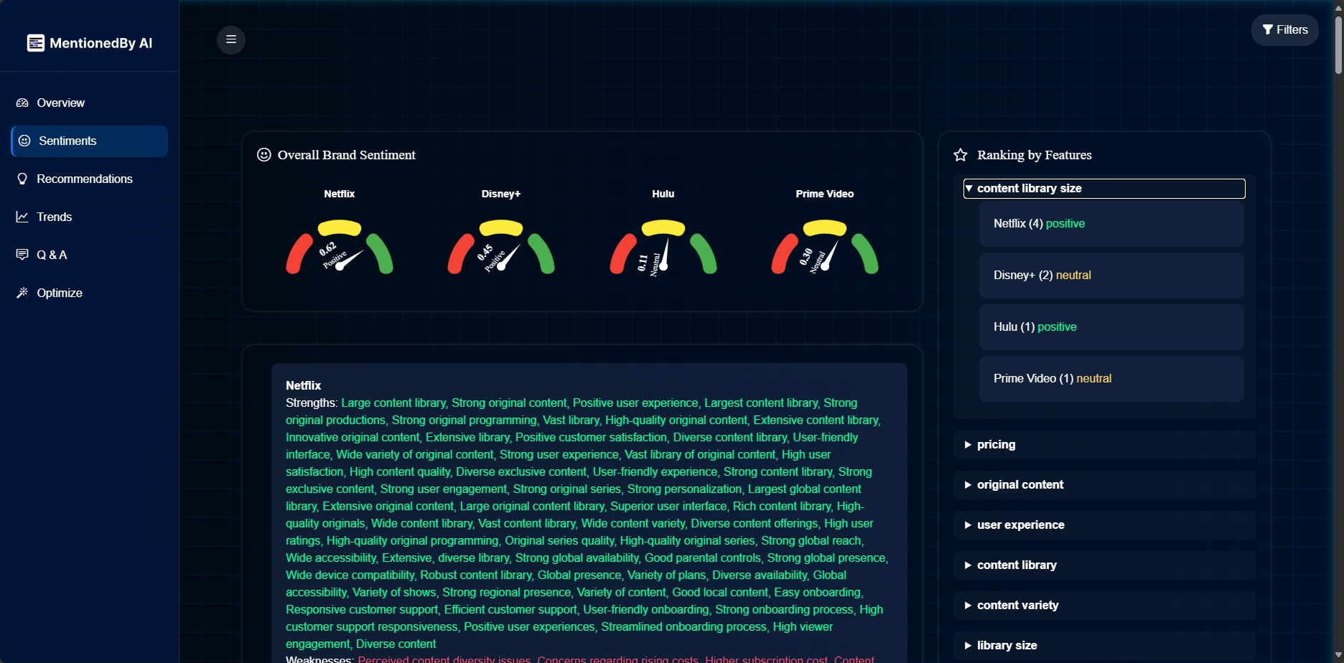Click the Ranking by Features heading
1344x663 pixels.
1035,155
